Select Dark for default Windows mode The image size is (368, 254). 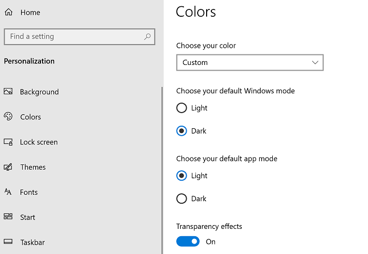click(181, 131)
